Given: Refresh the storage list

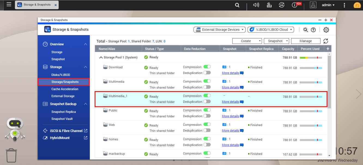Looking at the screenshot, I should tap(326, 41).
